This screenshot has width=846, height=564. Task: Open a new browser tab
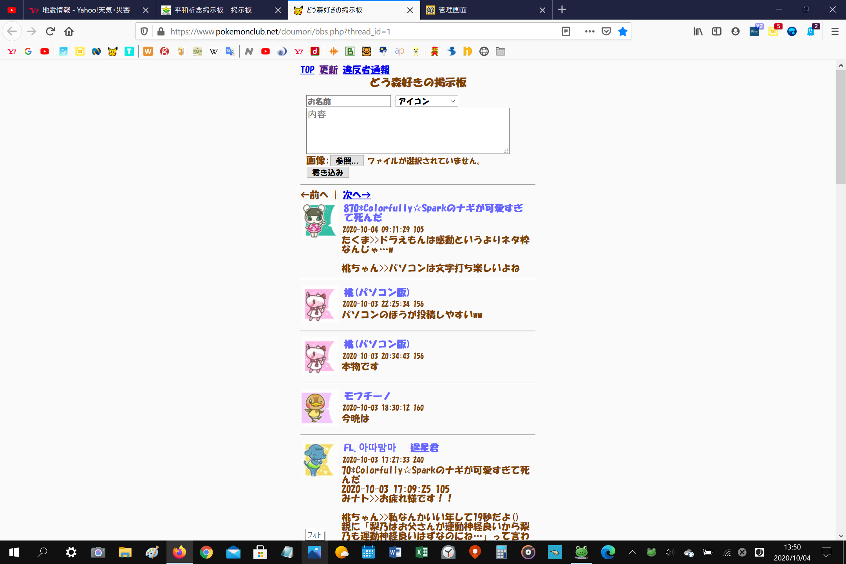(562, 10)
